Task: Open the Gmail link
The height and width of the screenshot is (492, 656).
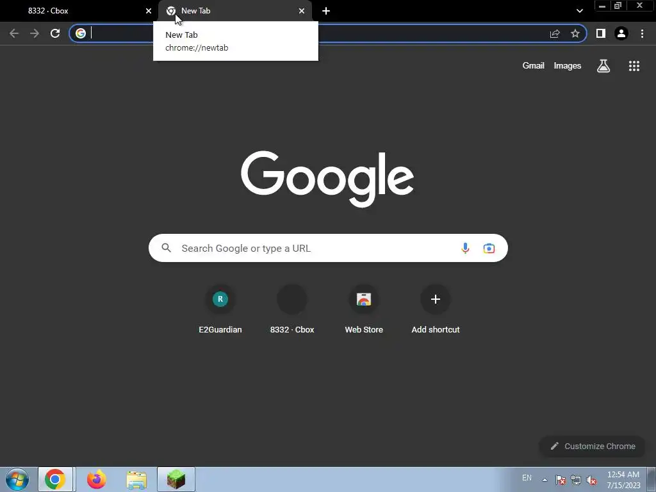Action: click(534, 66)
